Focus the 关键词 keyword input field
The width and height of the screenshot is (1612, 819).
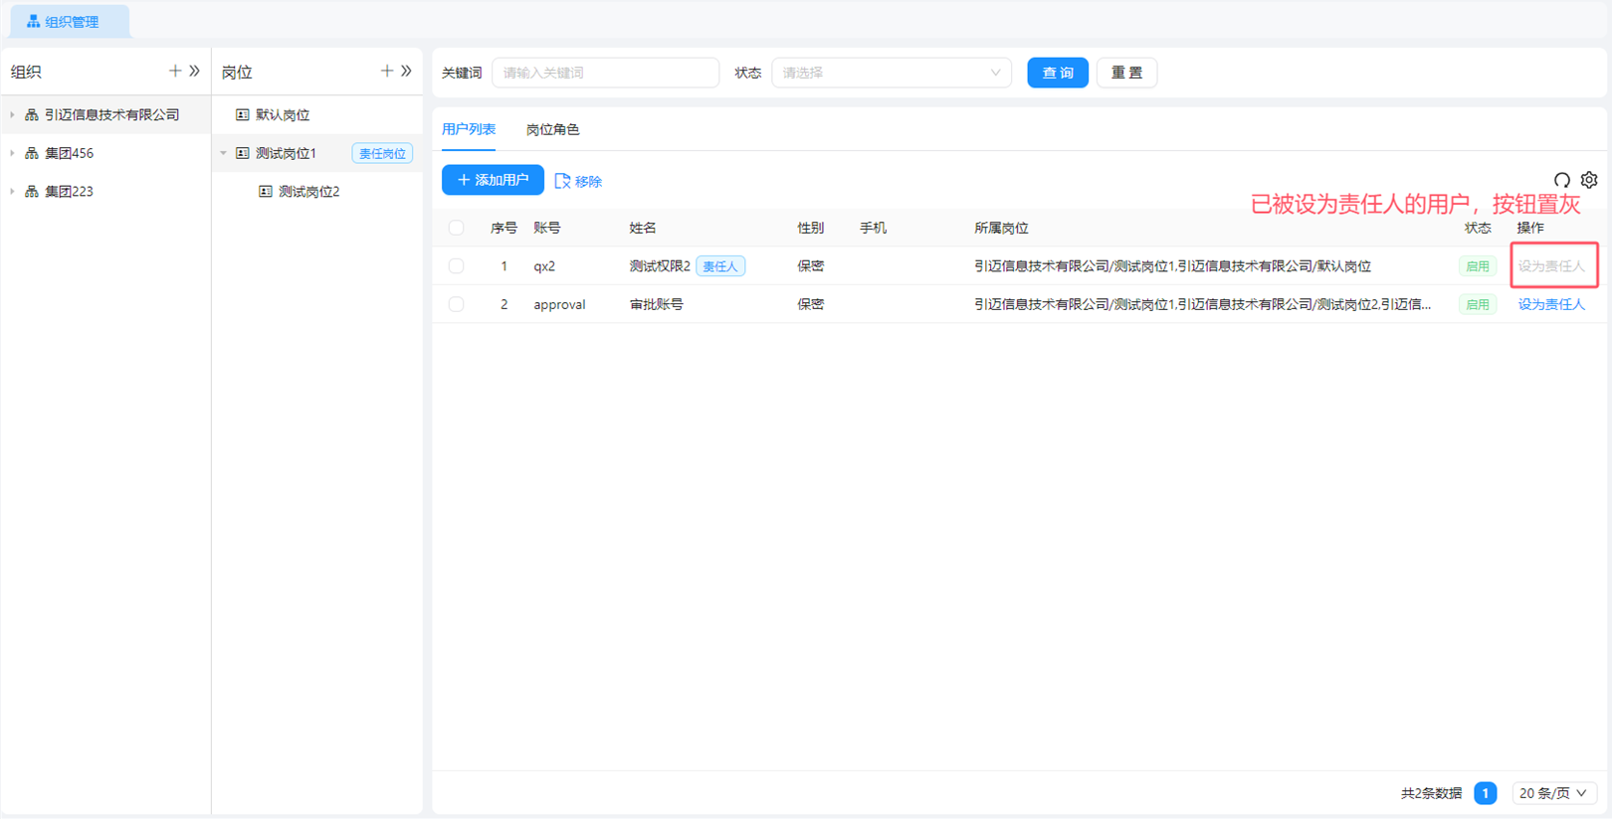(x=605, y=73)
